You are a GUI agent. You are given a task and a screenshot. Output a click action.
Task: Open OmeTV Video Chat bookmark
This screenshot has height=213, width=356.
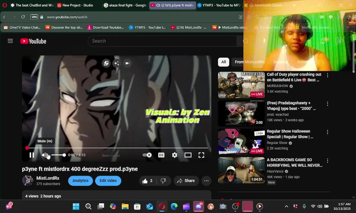tap(22, 28)
